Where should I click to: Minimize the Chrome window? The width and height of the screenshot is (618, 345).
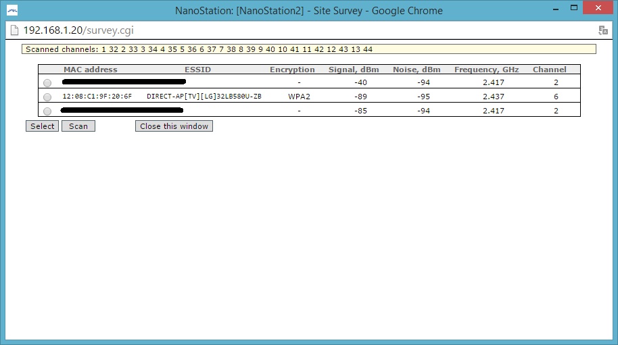[x=556, y=8]
